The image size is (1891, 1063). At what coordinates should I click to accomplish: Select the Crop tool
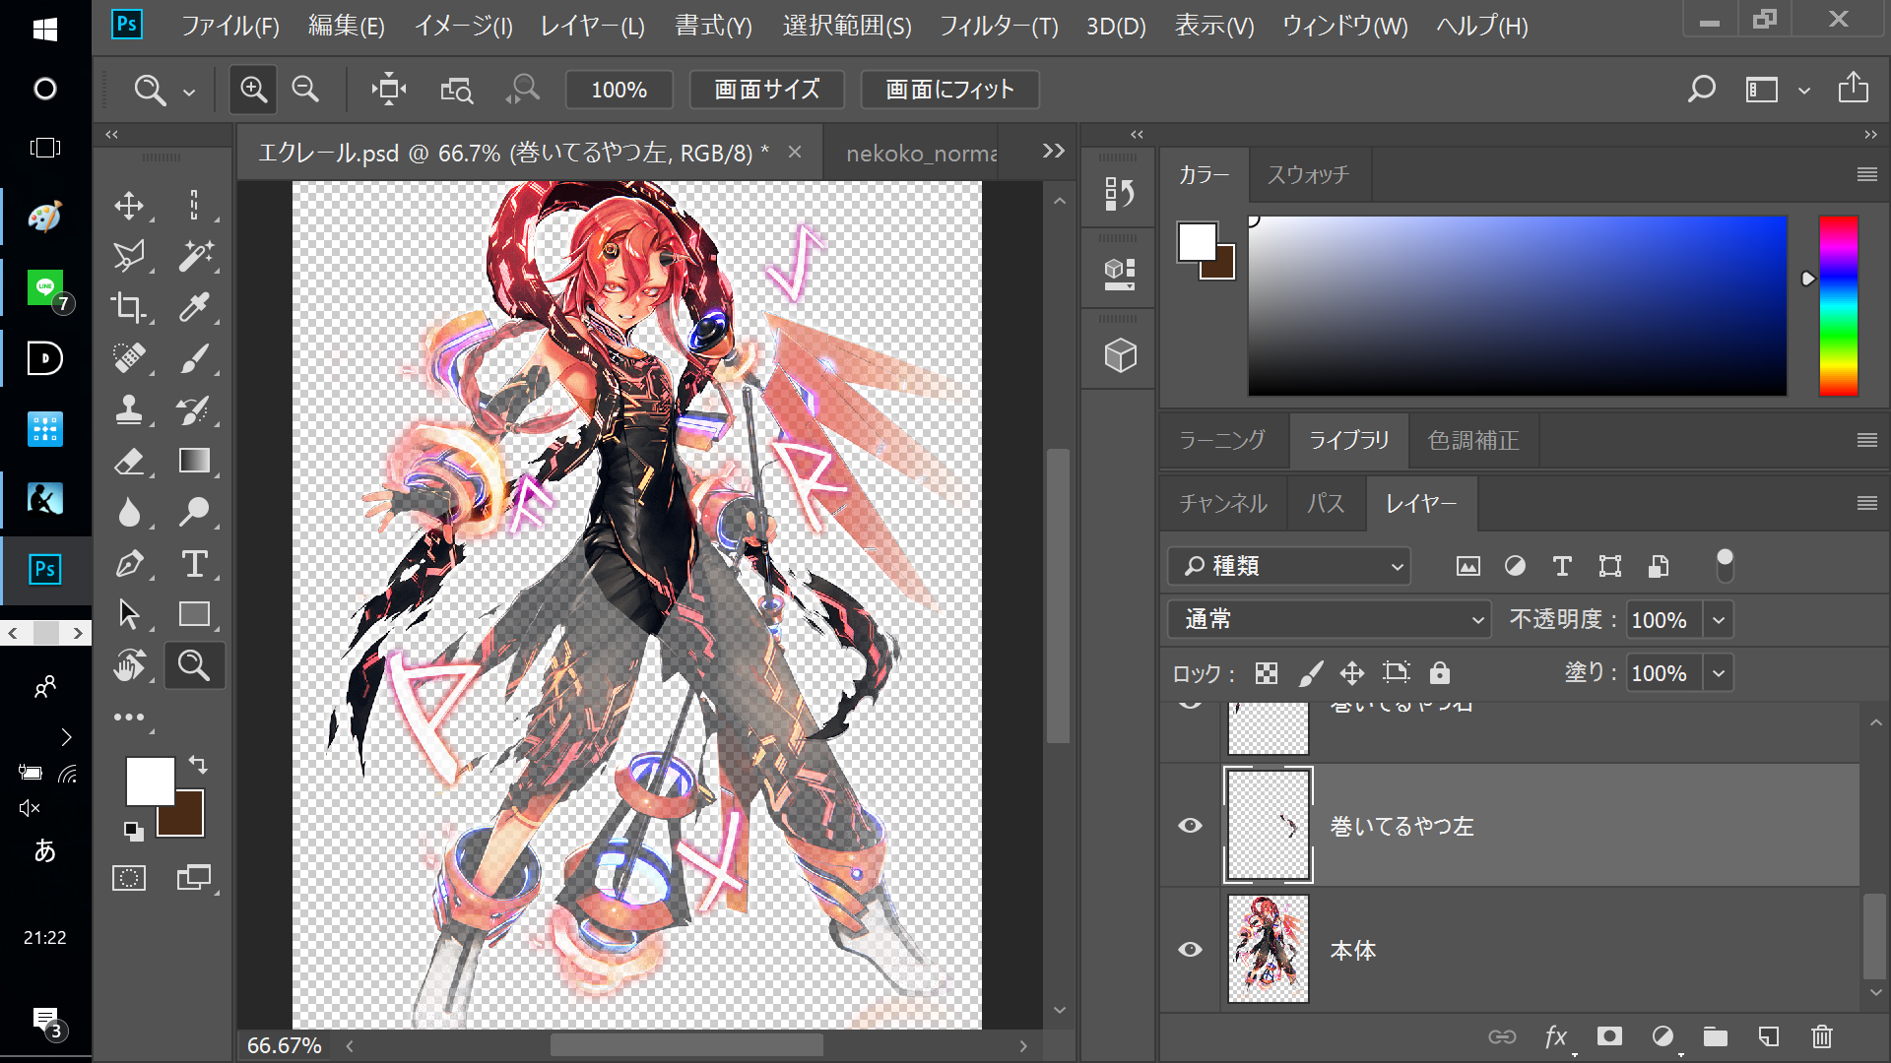click(129, 307)
